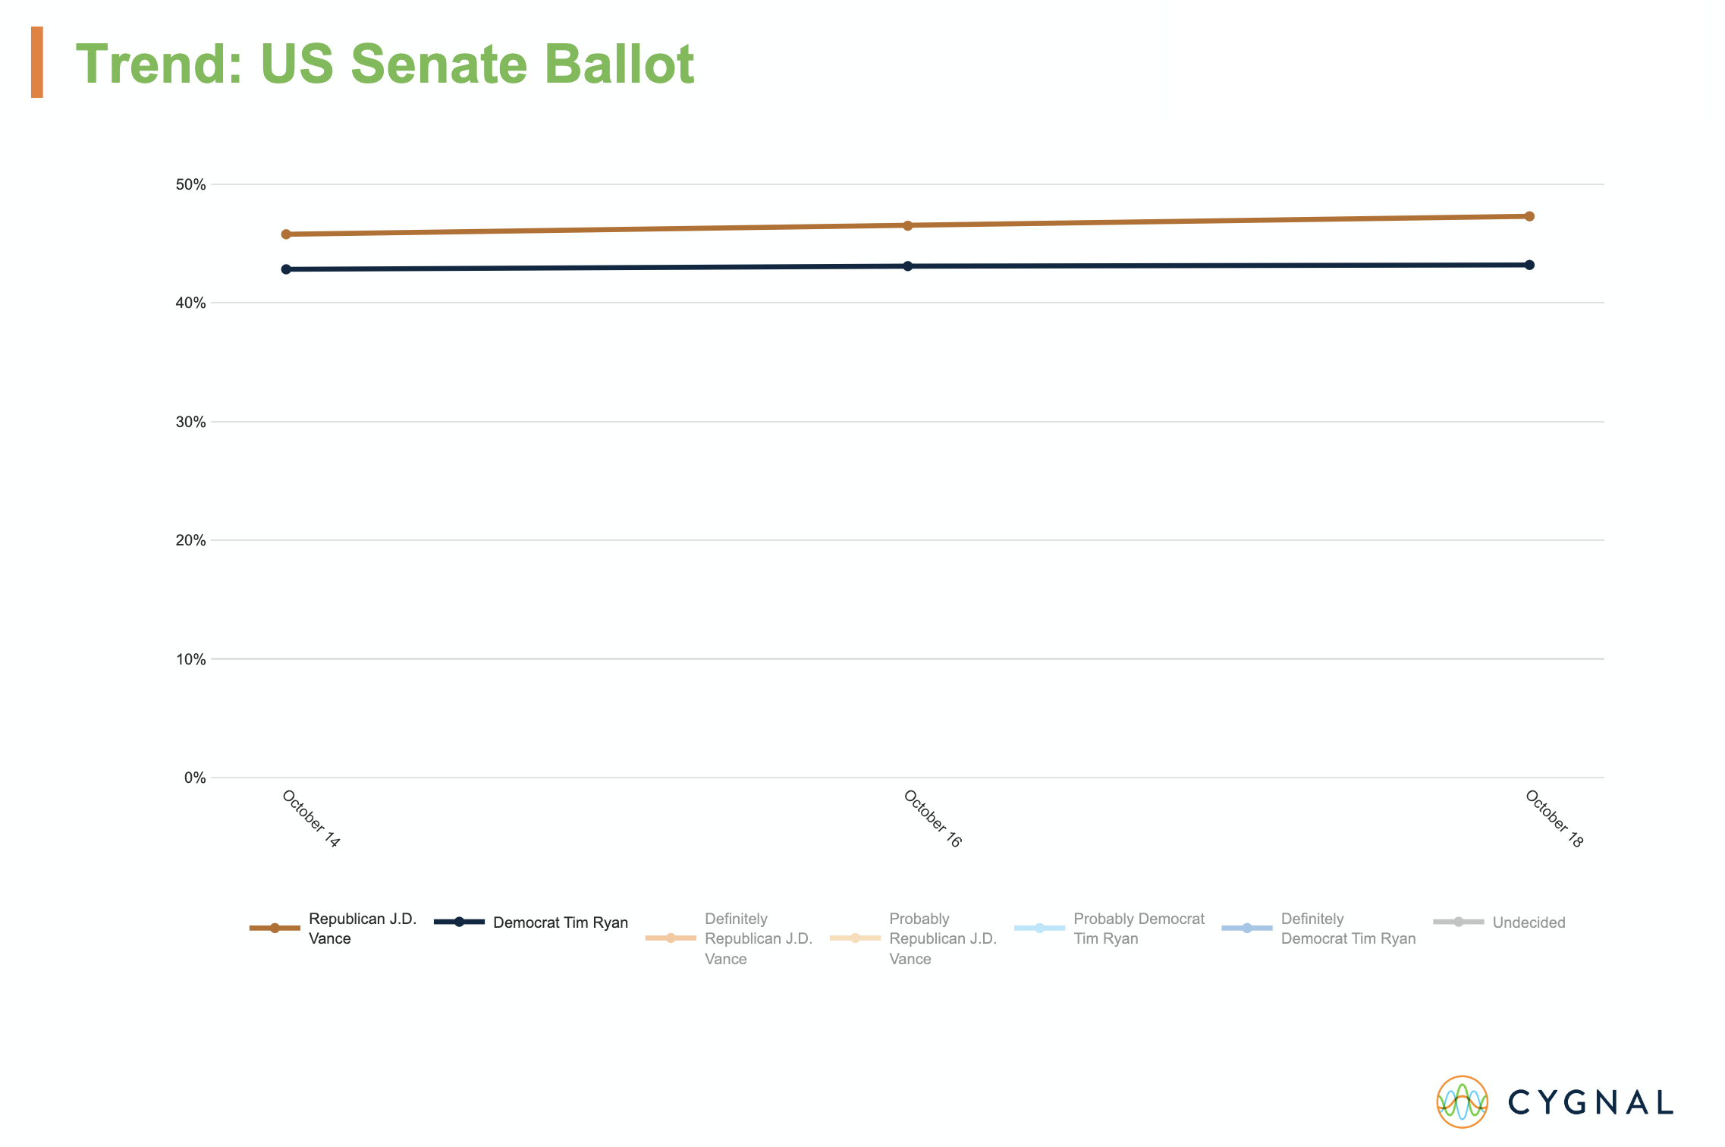
Task: Click Tim Ryan's October 18 data point
Action: click(x=1529, y=265)
